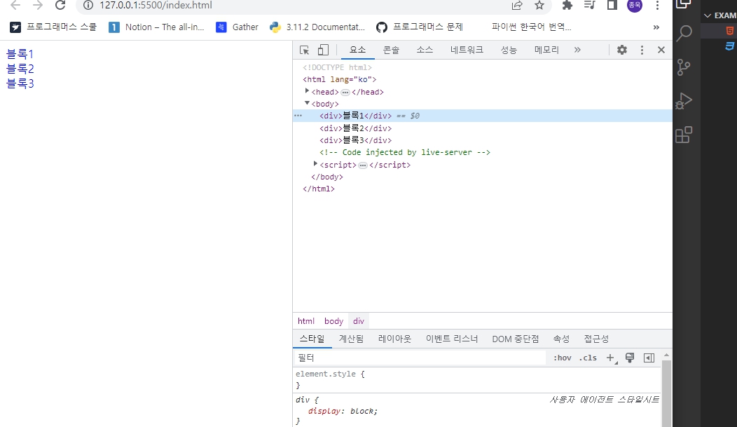
Task: Toggle the Chrome side panel icon
Action: [612, 5]
